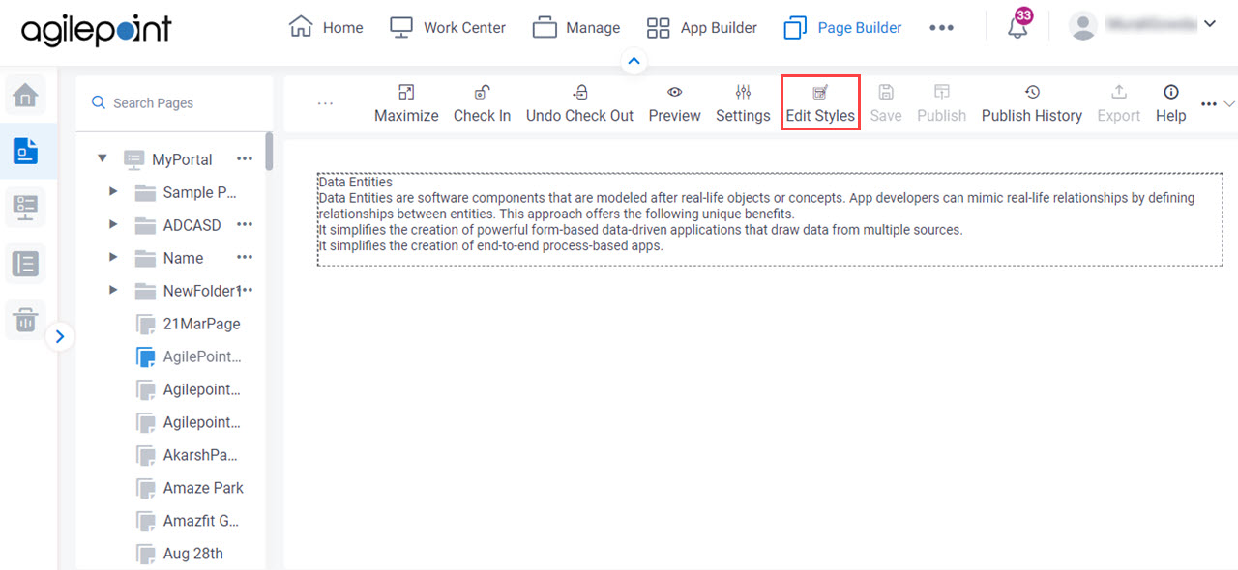Click the user avatar icon
Screen dimensions: 1238x570
(x=1083, y=26)
